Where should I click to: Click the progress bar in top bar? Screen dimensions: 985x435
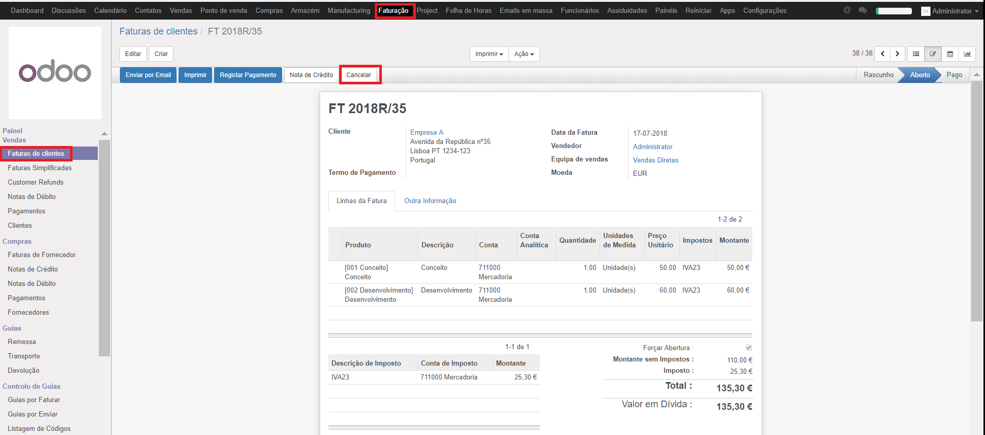894,11
